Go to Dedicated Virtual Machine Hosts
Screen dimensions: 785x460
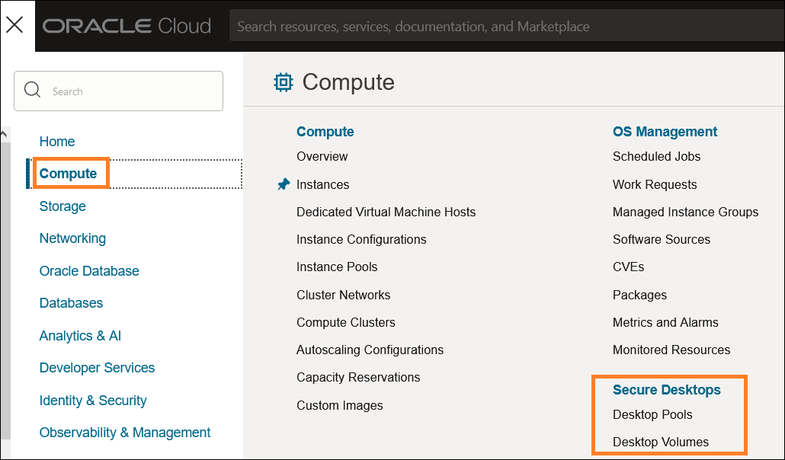tap(386, 212)
